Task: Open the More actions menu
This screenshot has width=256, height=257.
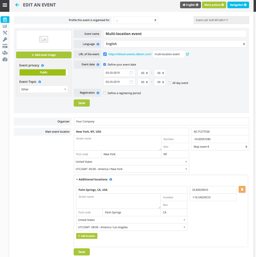Action: click(214, 5)
